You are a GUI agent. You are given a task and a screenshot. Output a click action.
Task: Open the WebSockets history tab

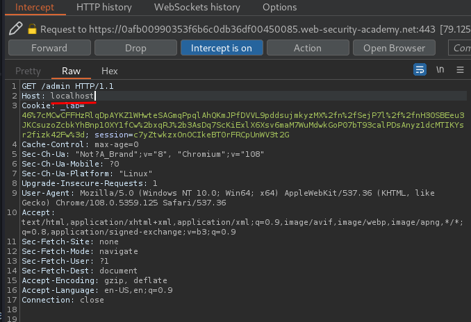click(x=197, y=7)
